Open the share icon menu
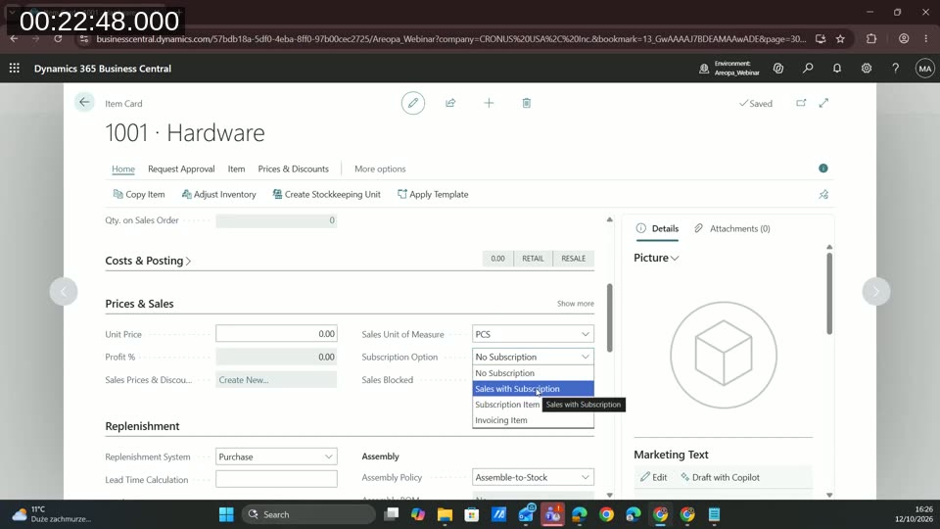The height and width of the screenshot is (529, 940). click(x=450, y=103)
